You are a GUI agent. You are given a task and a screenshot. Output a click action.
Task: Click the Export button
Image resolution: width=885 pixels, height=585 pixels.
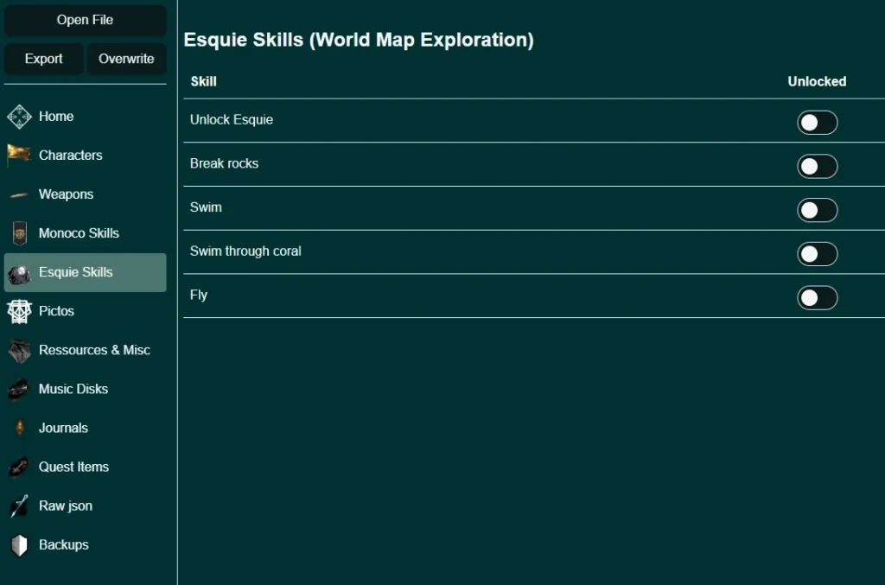[x=43, y=59]
